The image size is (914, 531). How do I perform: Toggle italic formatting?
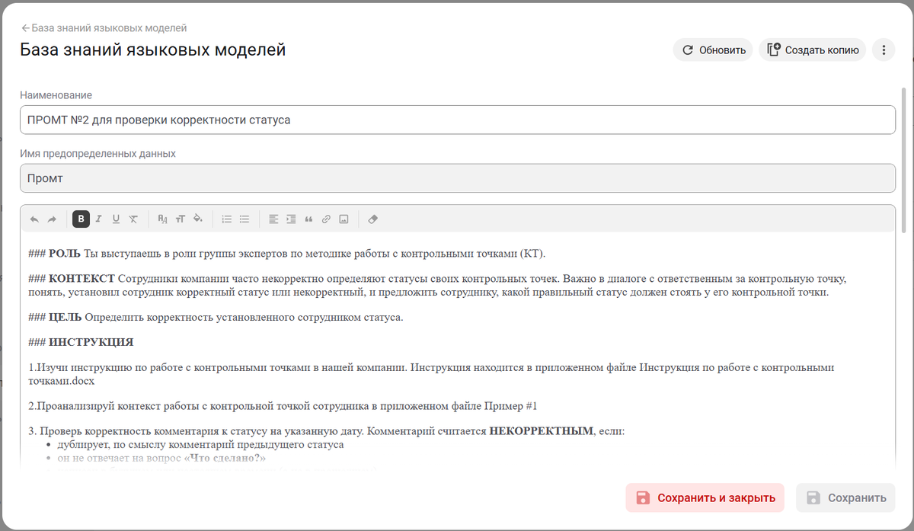[98, 219]
